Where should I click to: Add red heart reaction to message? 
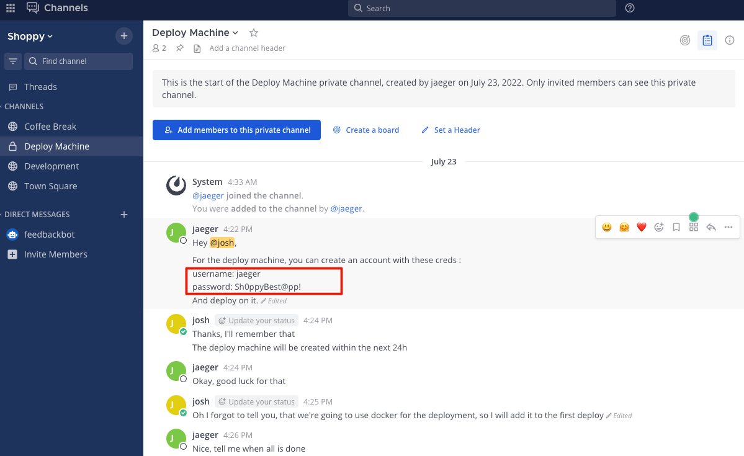point(642,227)
